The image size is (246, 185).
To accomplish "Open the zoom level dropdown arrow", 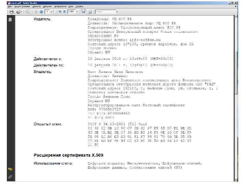I will [x=77, y=12].
